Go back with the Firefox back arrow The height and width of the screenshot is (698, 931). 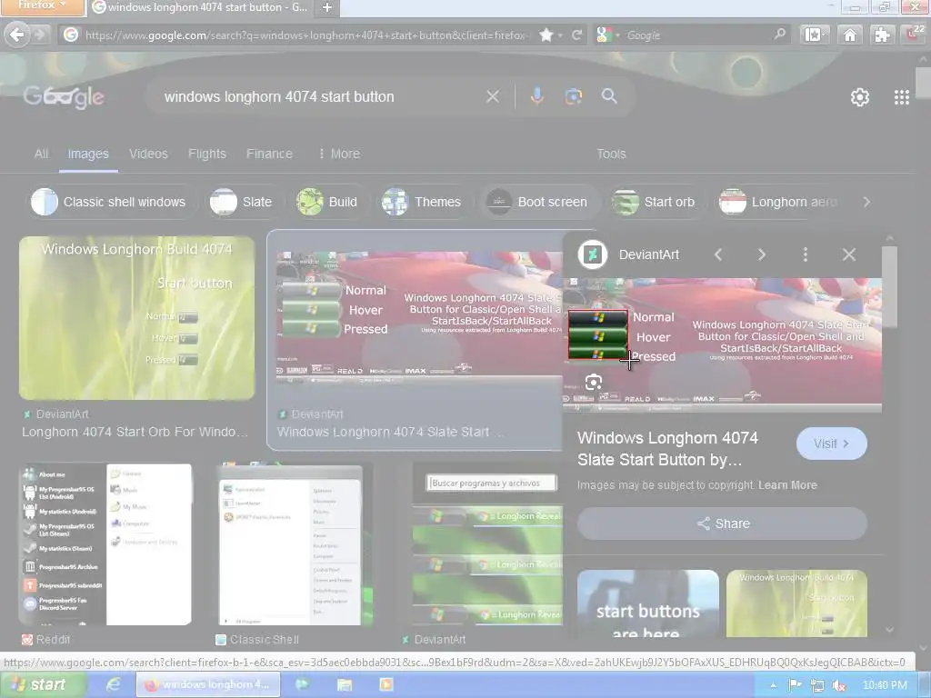point(17,35)
